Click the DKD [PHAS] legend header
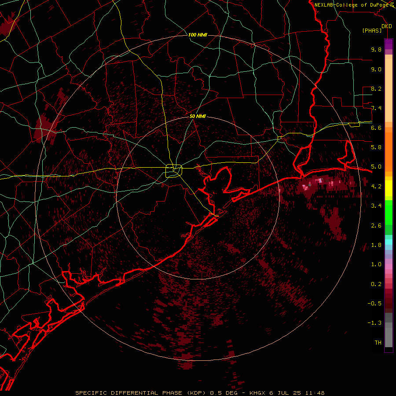 (x=376, y=29)
